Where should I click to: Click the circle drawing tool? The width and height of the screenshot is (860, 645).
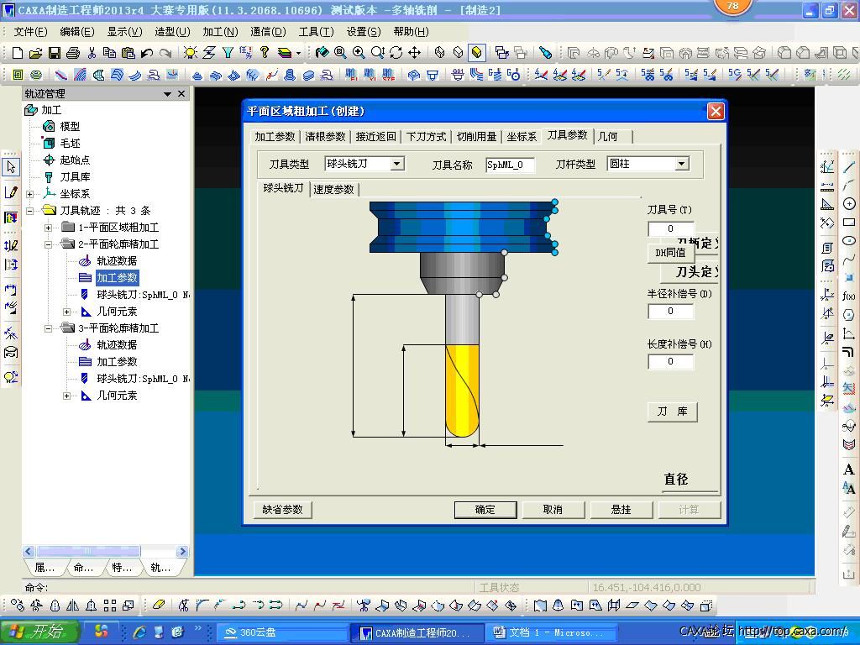pyautogui.click(x=848, y=204)
